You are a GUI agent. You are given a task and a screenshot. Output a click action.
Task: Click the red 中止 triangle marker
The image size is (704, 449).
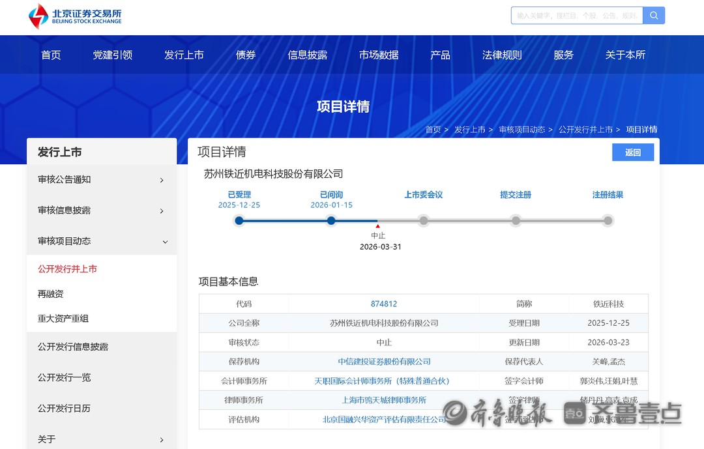pos(377,226)
